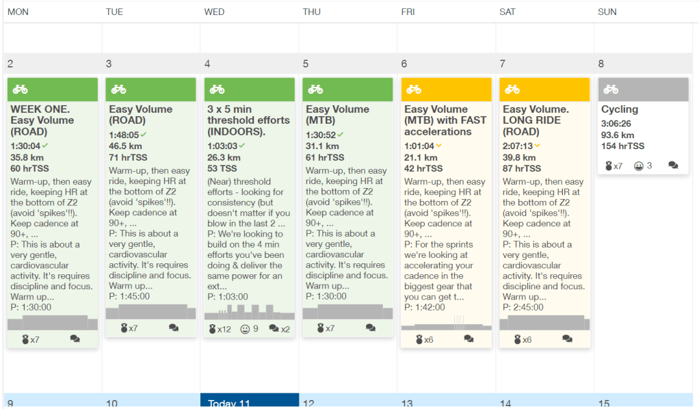Click the medal x7 icon on Thursday's workout

pos(321,328)
